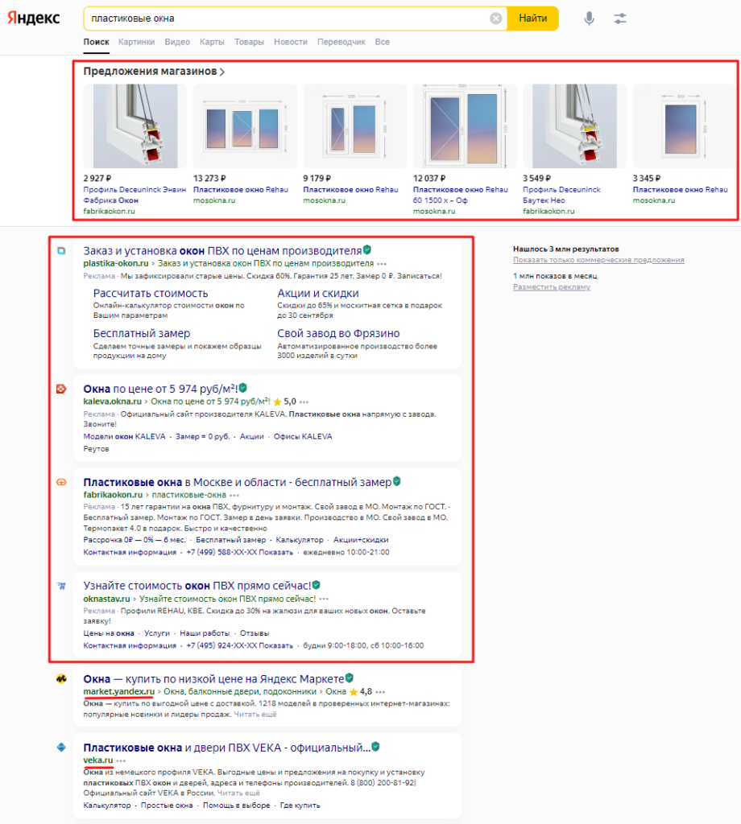741x824 pixels.
Task: Show phone +7 (499) 588-XX-XX
Action: 239,552
